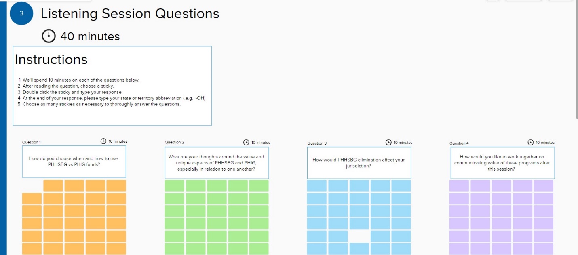
Task: Select the Question 3 prompt about PHHSBG elimination
Action: [x=359, y=163]
